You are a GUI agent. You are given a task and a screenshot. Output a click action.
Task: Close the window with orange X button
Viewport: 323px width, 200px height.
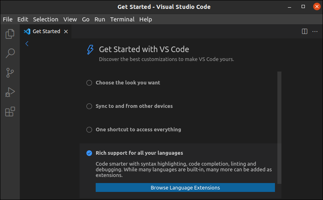point(317,6)
